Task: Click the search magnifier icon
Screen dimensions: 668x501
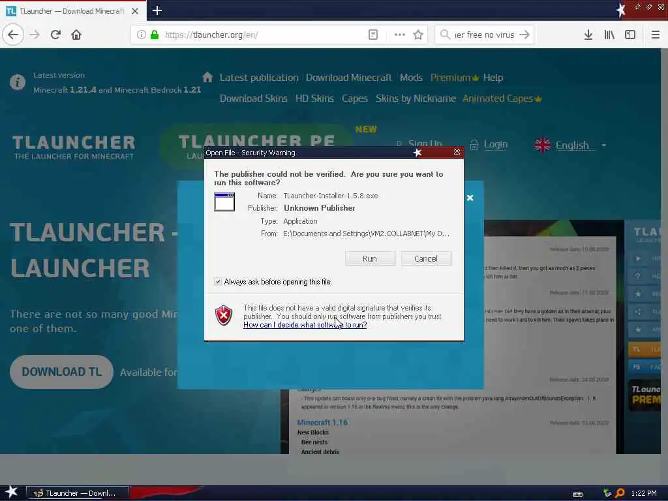Action: [x=445, y=35]
